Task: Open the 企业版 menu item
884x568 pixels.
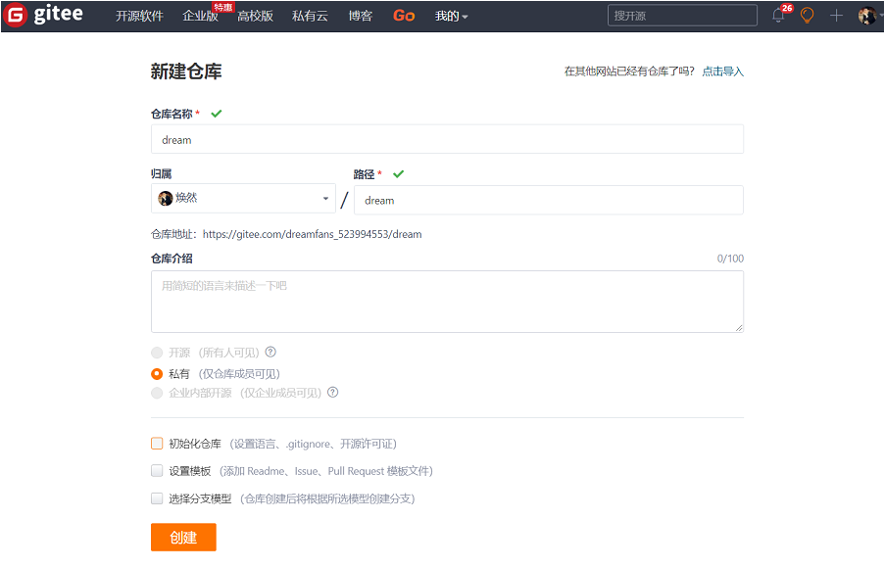Action: tap(200, 17)
